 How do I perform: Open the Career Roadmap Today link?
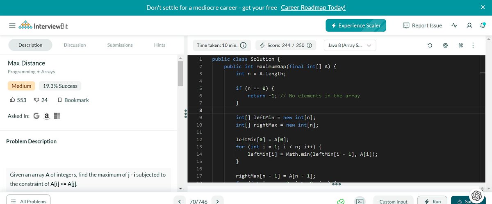[313, 7]
